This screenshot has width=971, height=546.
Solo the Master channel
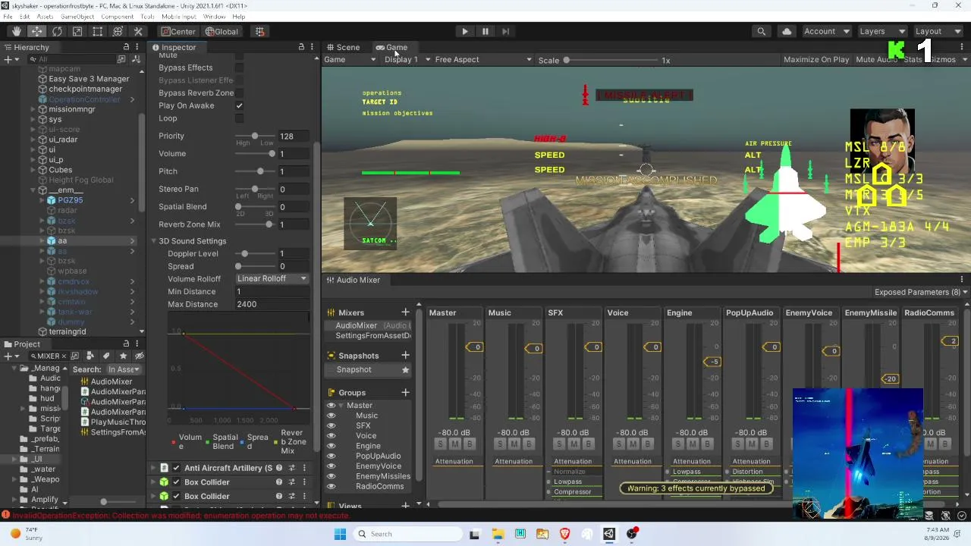click(x=441, y=444)
